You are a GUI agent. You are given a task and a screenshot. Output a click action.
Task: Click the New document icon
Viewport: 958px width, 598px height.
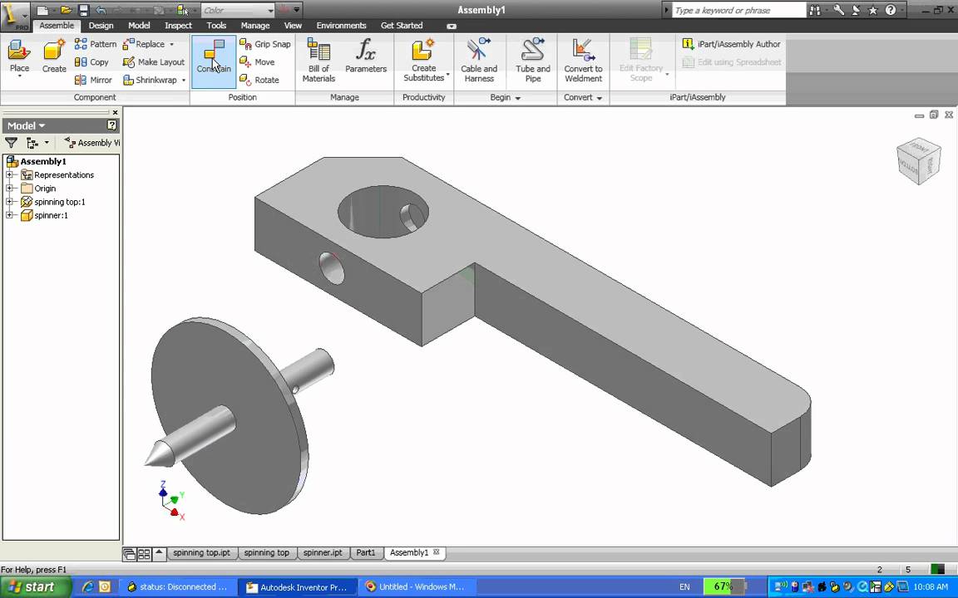tap(42, 10)
